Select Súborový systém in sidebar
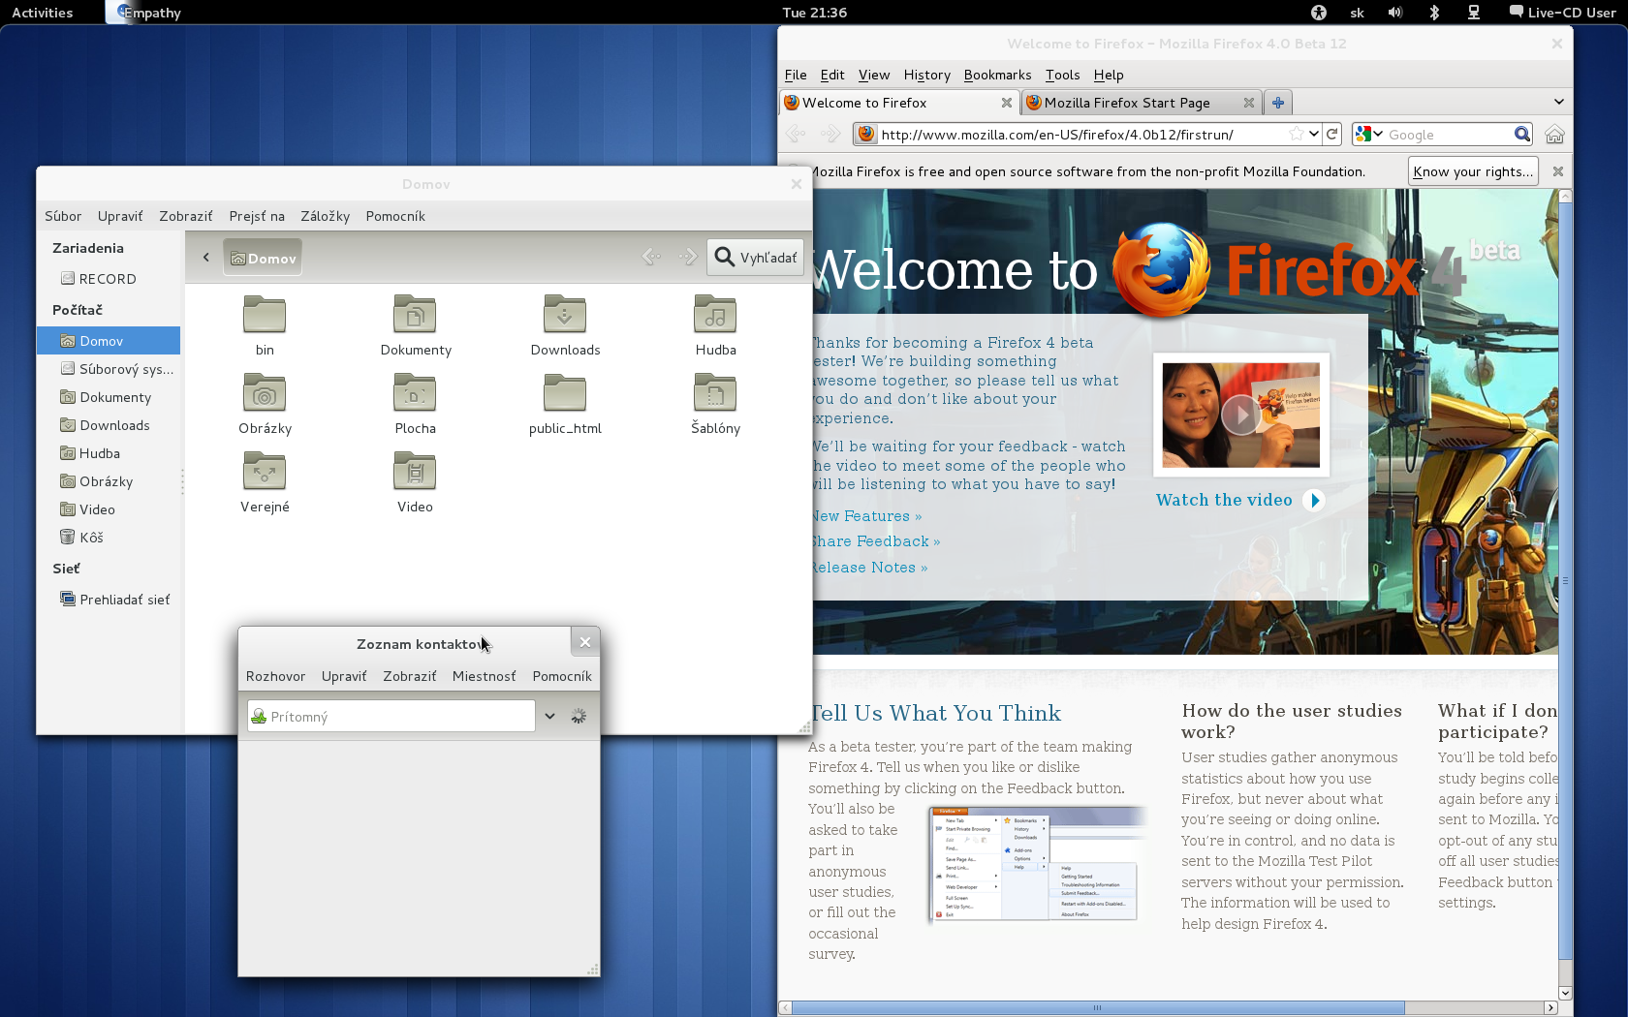This screenshot has width=1628, height=1017. point(109,369)
